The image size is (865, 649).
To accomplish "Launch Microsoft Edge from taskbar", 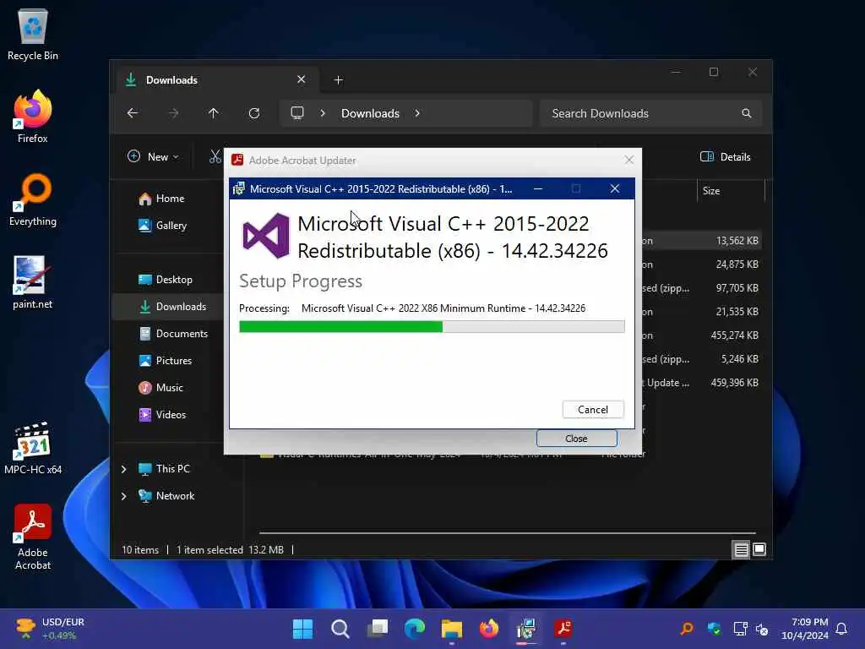I will tap(414, 629).
